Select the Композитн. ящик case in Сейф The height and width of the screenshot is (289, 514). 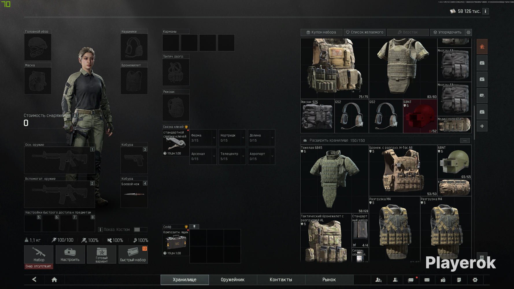tap(176, 243)
